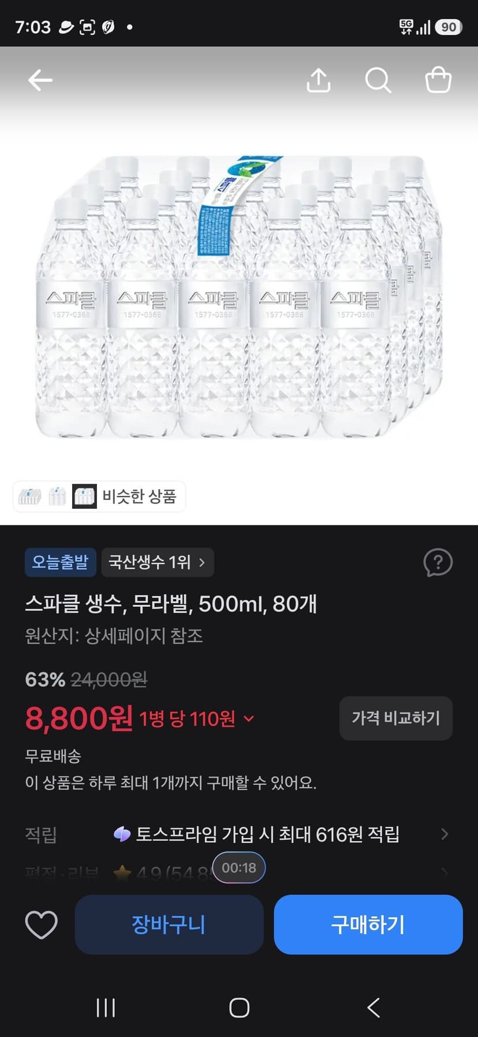The height and width of the screenshot is (1037, 478).
Task: Open Android recent apps navigation button
Action: click(106, 1008)
